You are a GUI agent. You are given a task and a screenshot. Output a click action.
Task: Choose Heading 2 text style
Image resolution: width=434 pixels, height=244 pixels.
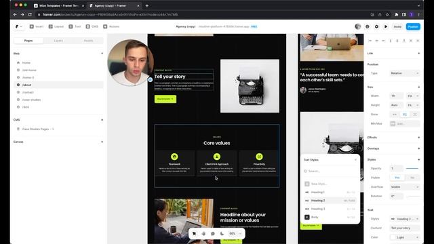click(330, 201)
